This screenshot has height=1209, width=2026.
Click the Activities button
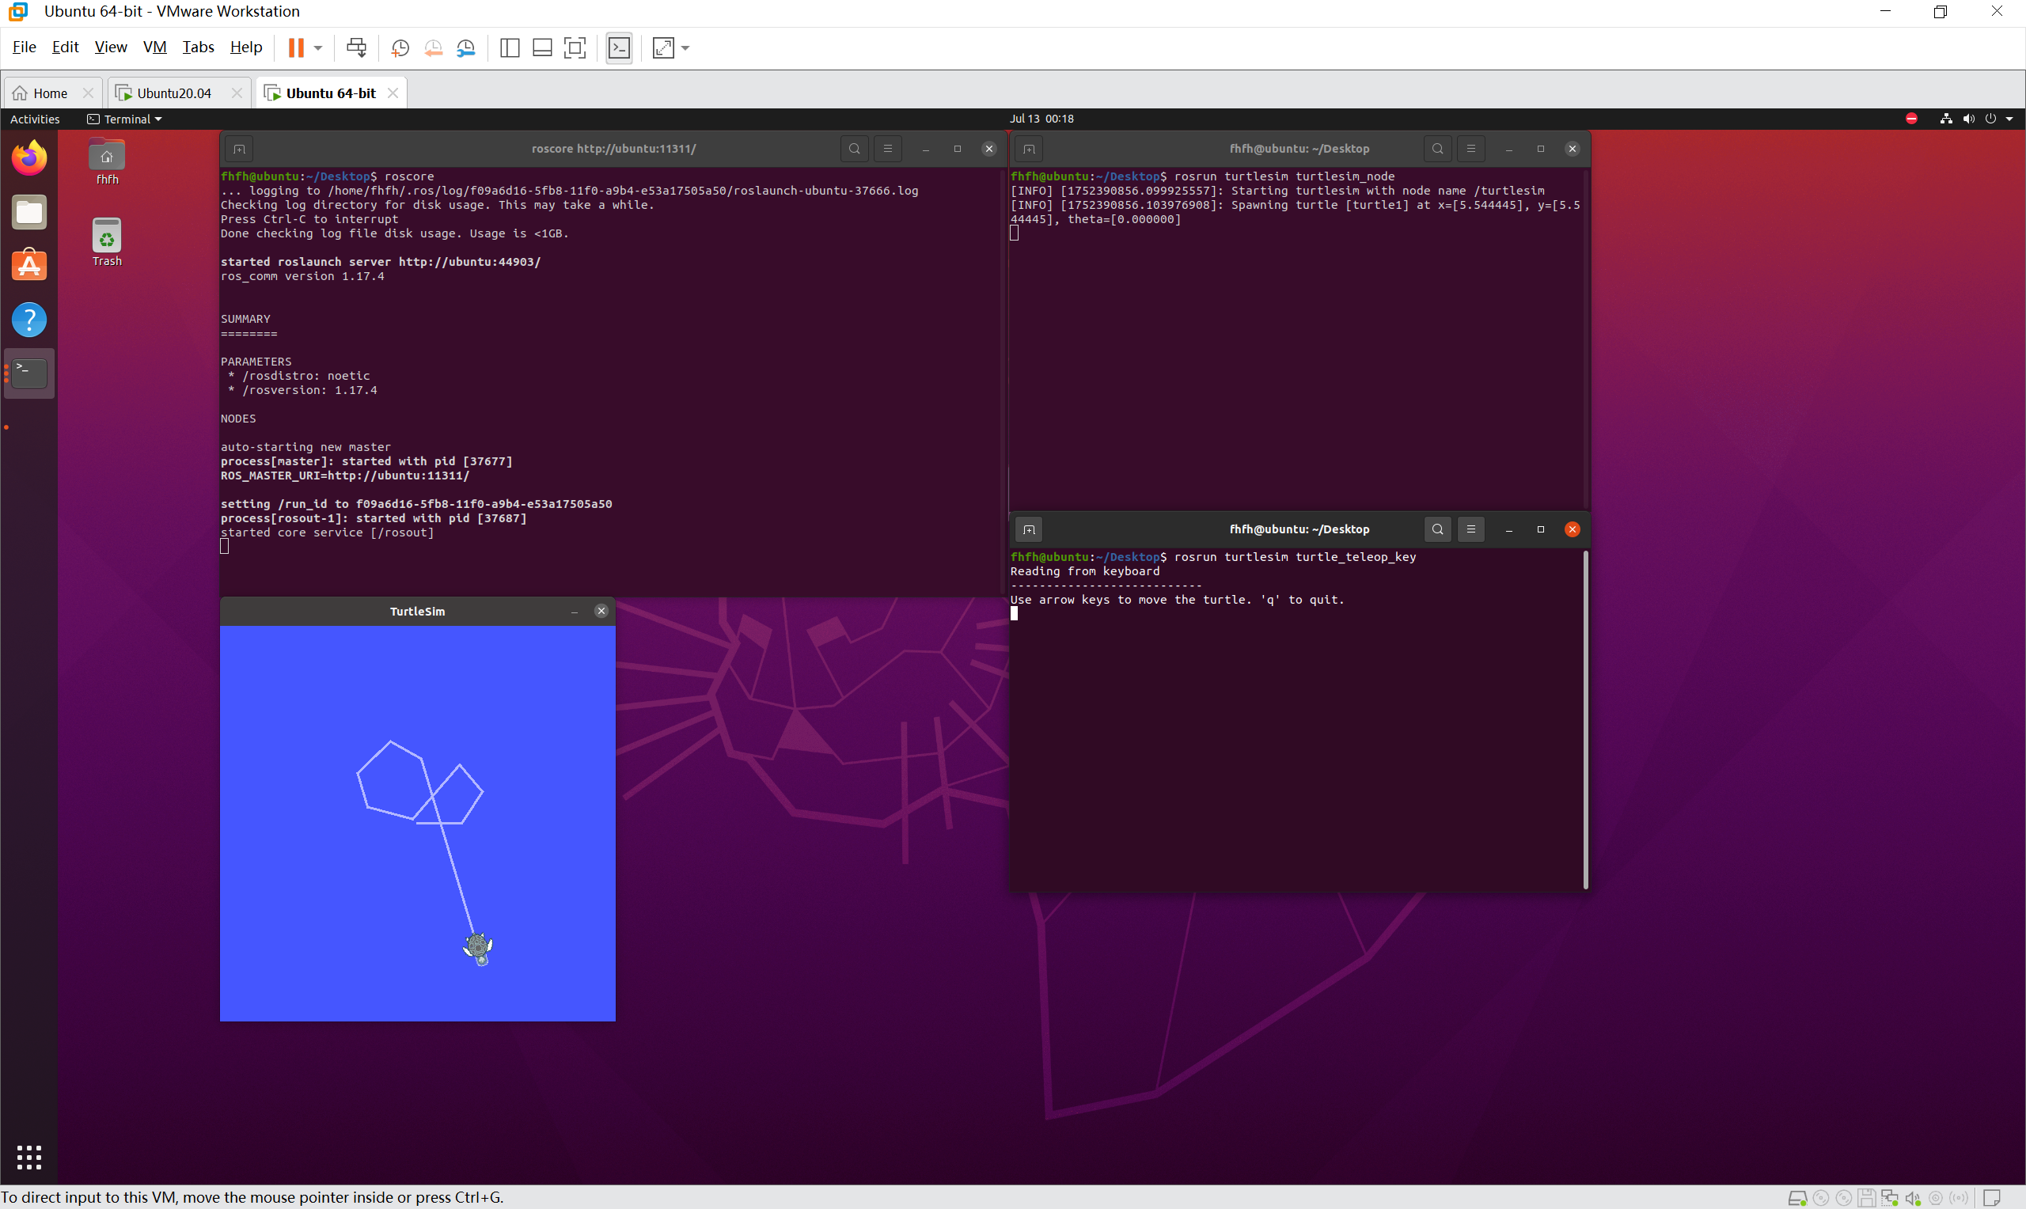point(34,119)
